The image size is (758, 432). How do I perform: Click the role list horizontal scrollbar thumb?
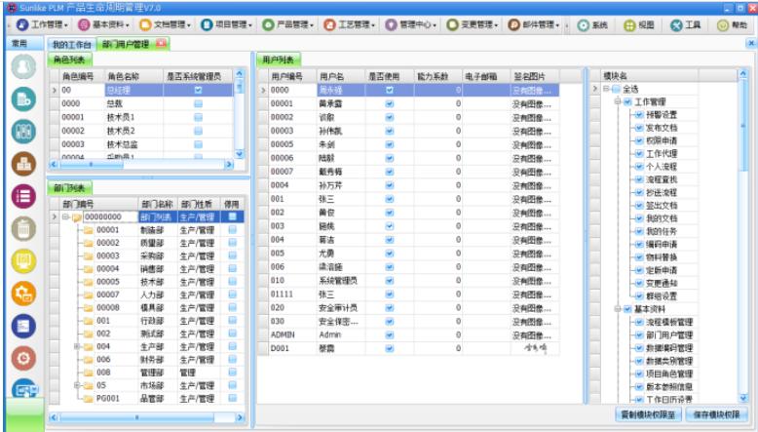(91, 165)
